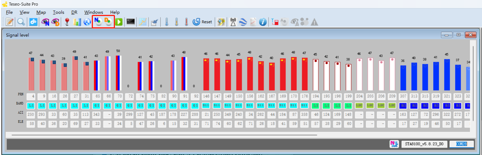Click the NMEA disc icon with N

(x=98, y=22)
